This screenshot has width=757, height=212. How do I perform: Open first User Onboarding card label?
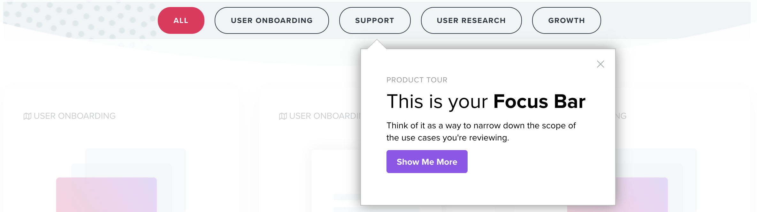[75, 116]
